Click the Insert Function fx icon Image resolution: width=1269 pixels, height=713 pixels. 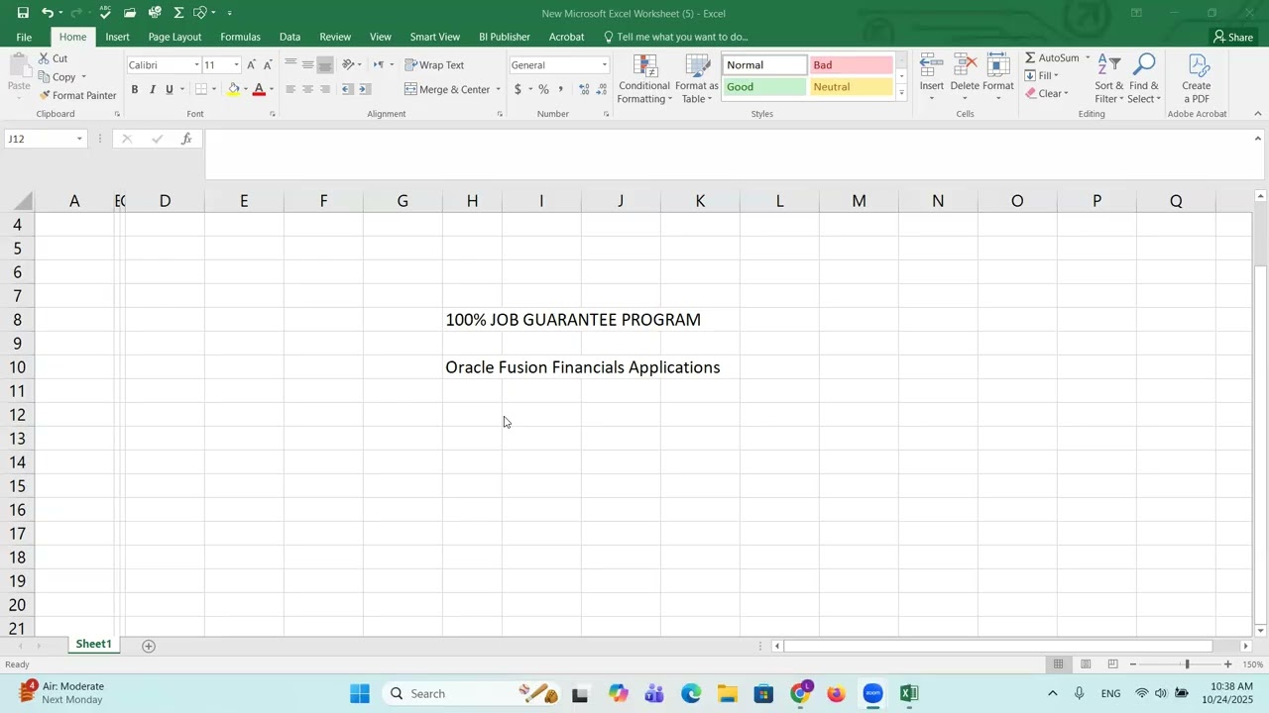pos(186,139)
